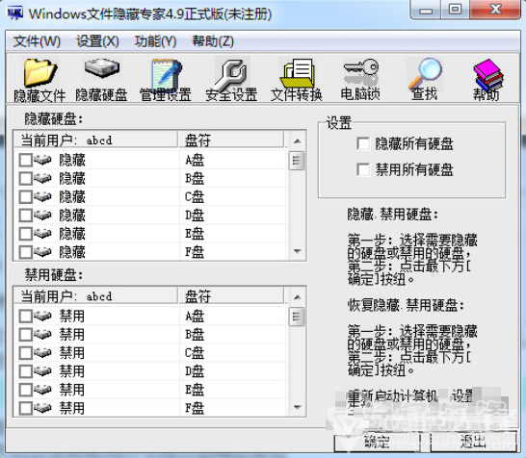Click the 确定 button
526x458 pixels.
(378, 442)
